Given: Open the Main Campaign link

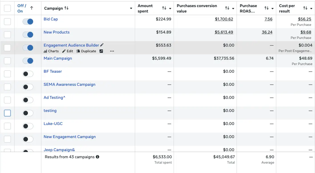Looking at the screenshot, I should (x=58, y=58).
